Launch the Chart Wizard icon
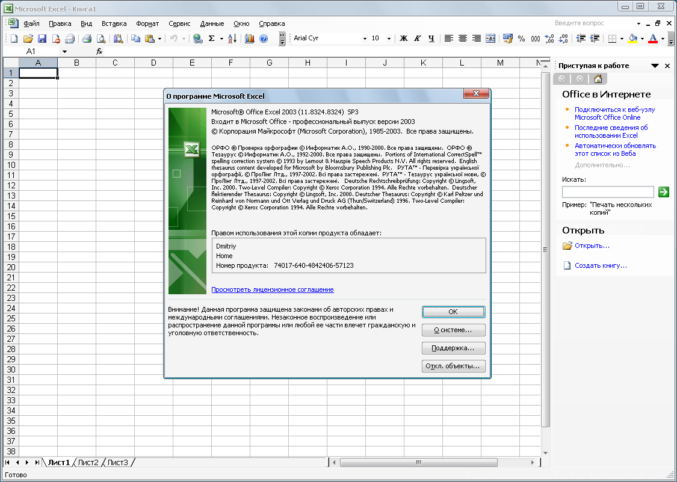Image resolution: width=677 pixels, height=482 pixels. (x=250, y=39)
